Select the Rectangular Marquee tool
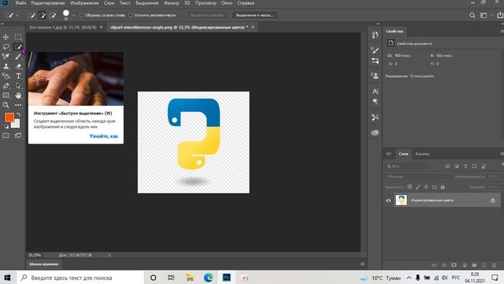The image size is (504, 284). (18, 37)
